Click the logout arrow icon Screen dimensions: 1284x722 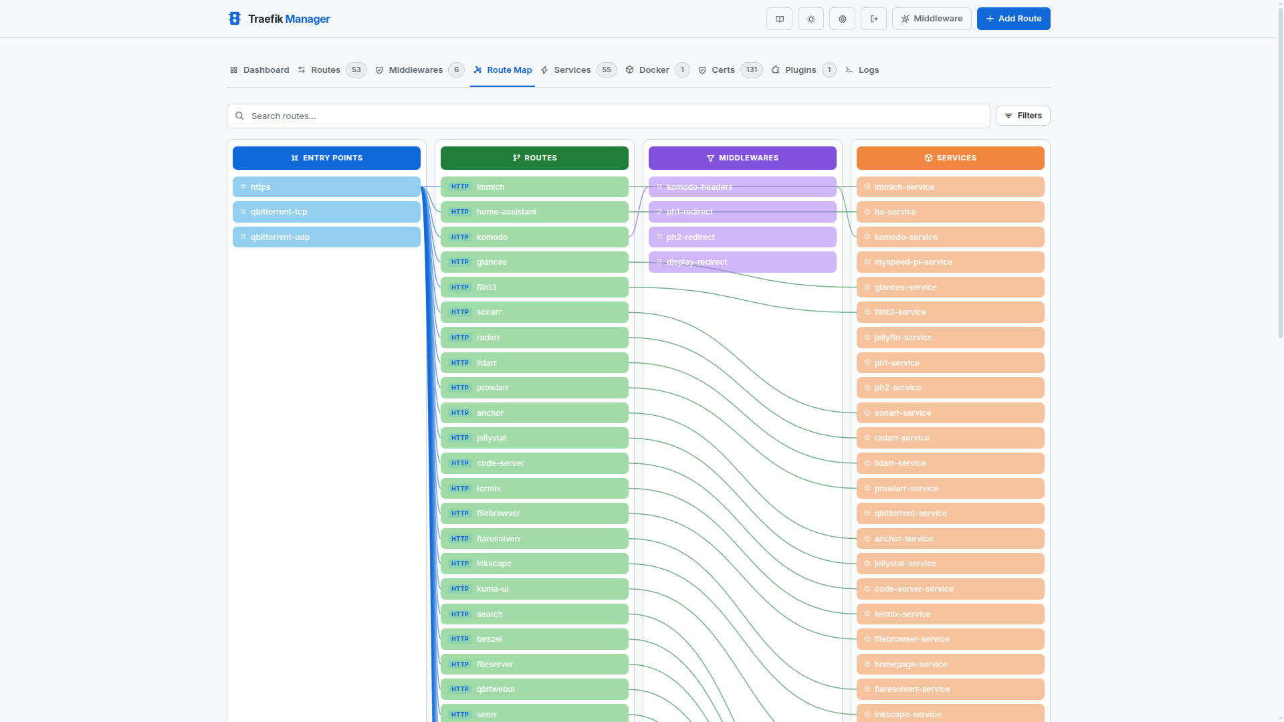[x=873, y=19]
